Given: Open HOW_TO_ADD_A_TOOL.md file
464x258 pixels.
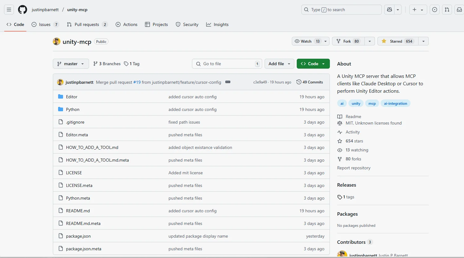Looking at the screenshot, I should (92, 147).
